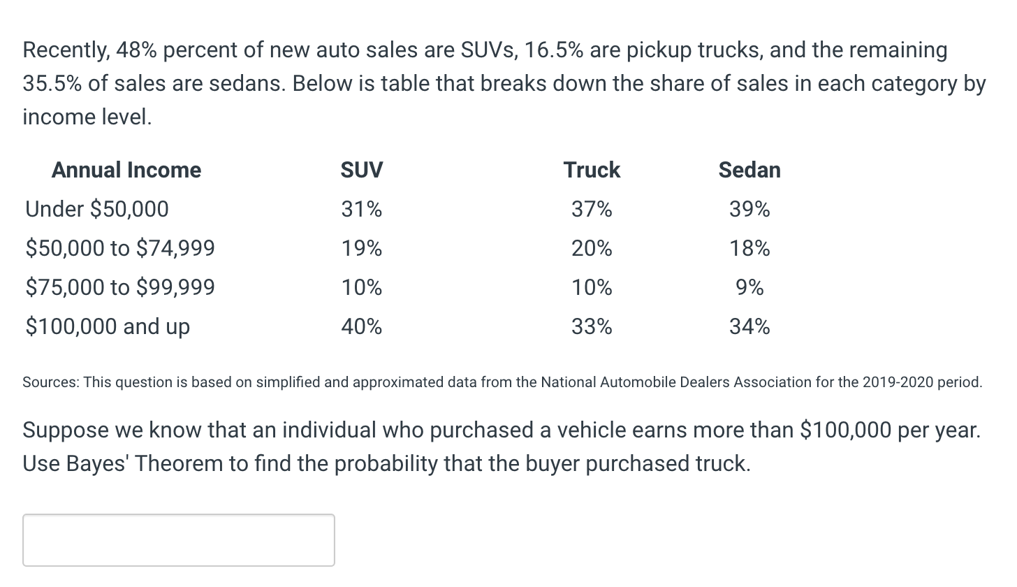Click the 31% SUV value

pos(361,209)
